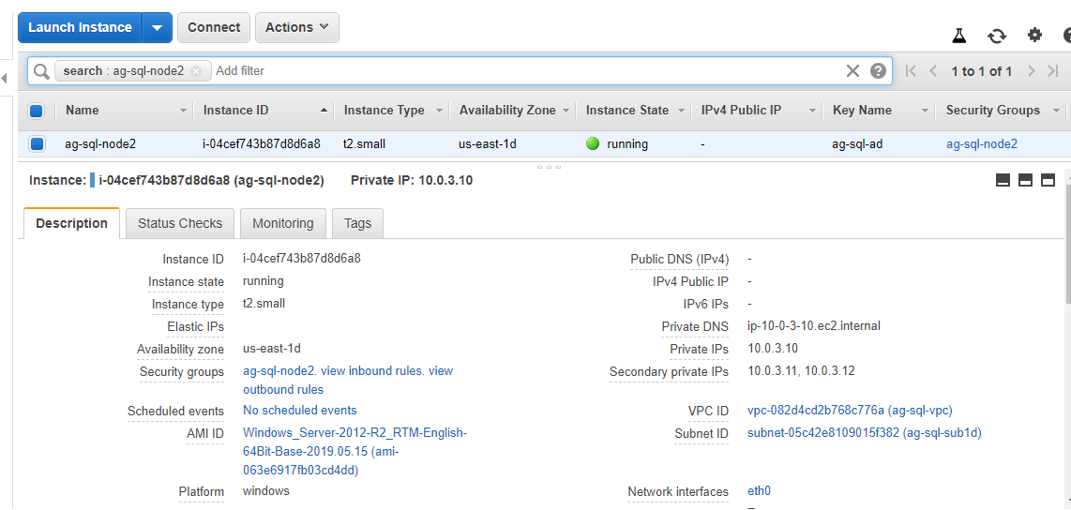Click the Private IPs value 10.0.3.10
1071x510 pixels.
pos(773,348)
